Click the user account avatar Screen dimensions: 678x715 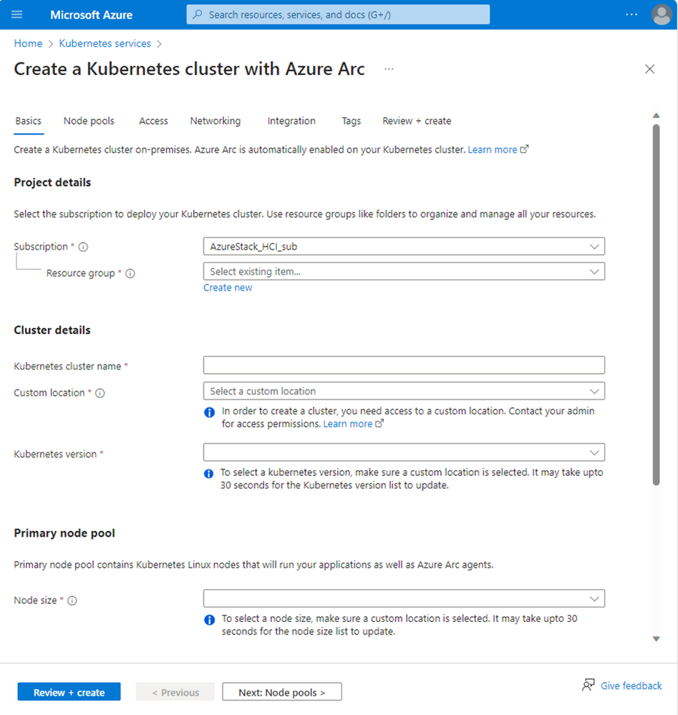(662, 14)
